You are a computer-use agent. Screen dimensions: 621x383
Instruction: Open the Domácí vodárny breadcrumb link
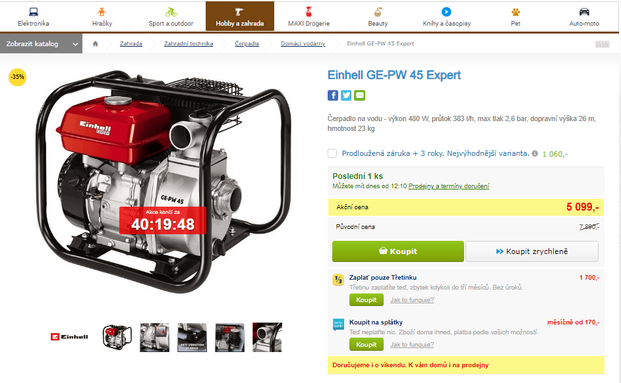303,43
